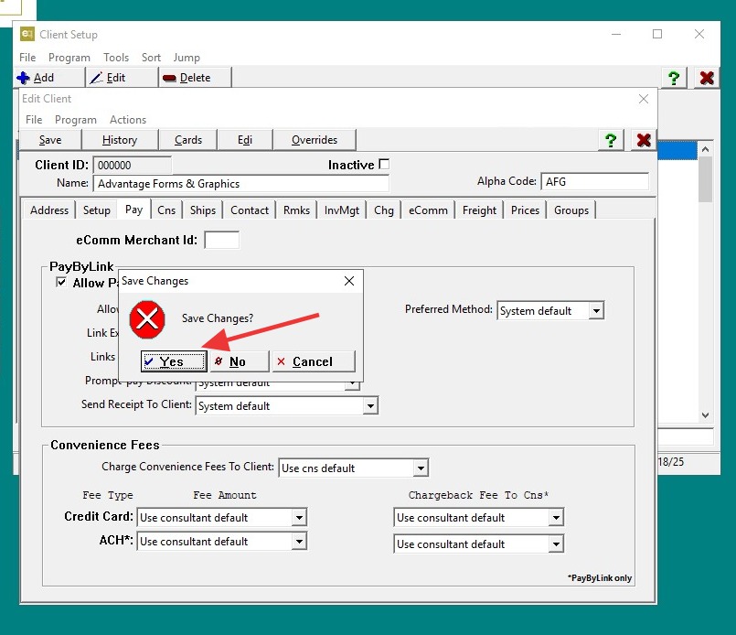Switch to the Cns tab
Image resolution: width=736 pixels, height=635 pixels.
click(166, 210)
